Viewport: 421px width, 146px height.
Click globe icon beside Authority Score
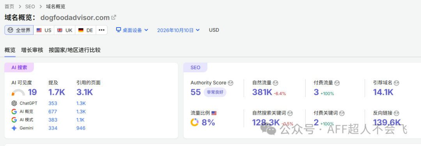230,83
